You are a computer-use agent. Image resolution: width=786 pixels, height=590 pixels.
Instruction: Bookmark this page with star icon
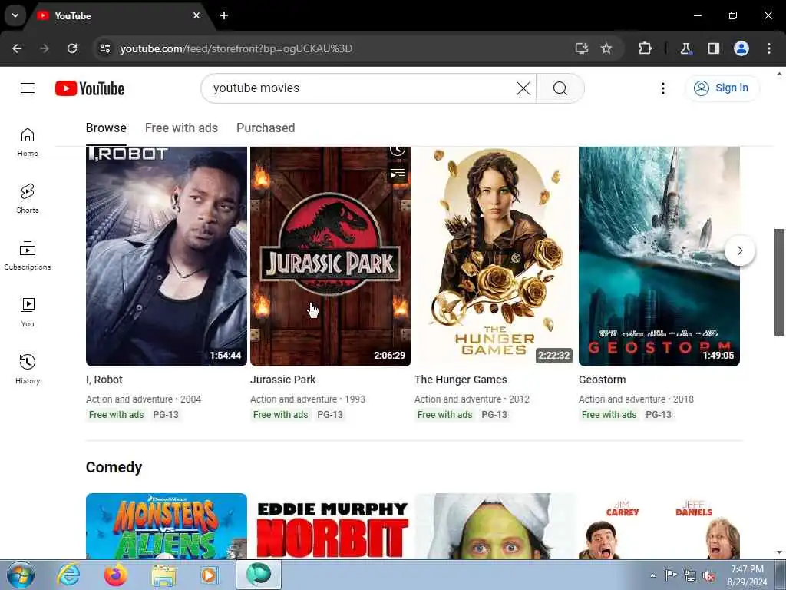[x=606, y=48]
